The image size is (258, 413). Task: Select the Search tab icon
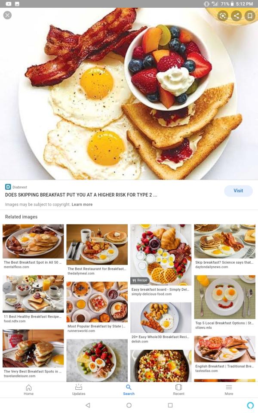click(x=129, y=390)
